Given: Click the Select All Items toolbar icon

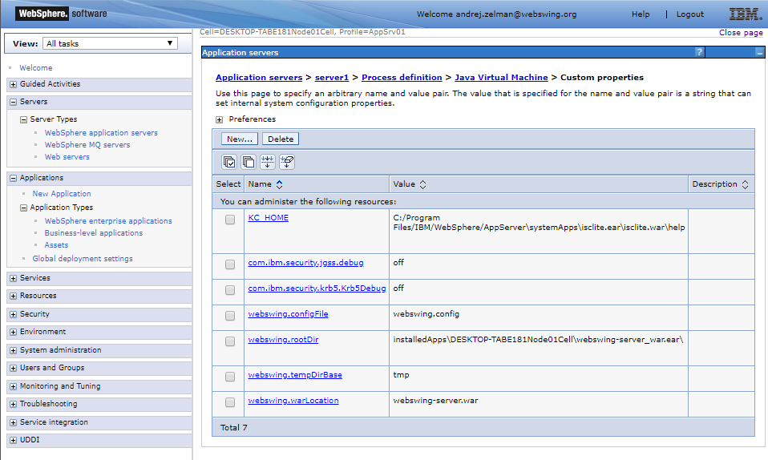Looking at the screenshot, I should [x=229, y=162].
